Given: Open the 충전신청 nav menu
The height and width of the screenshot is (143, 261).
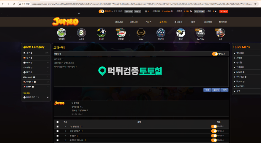Looking at the screenshot, I should (208, 22).
